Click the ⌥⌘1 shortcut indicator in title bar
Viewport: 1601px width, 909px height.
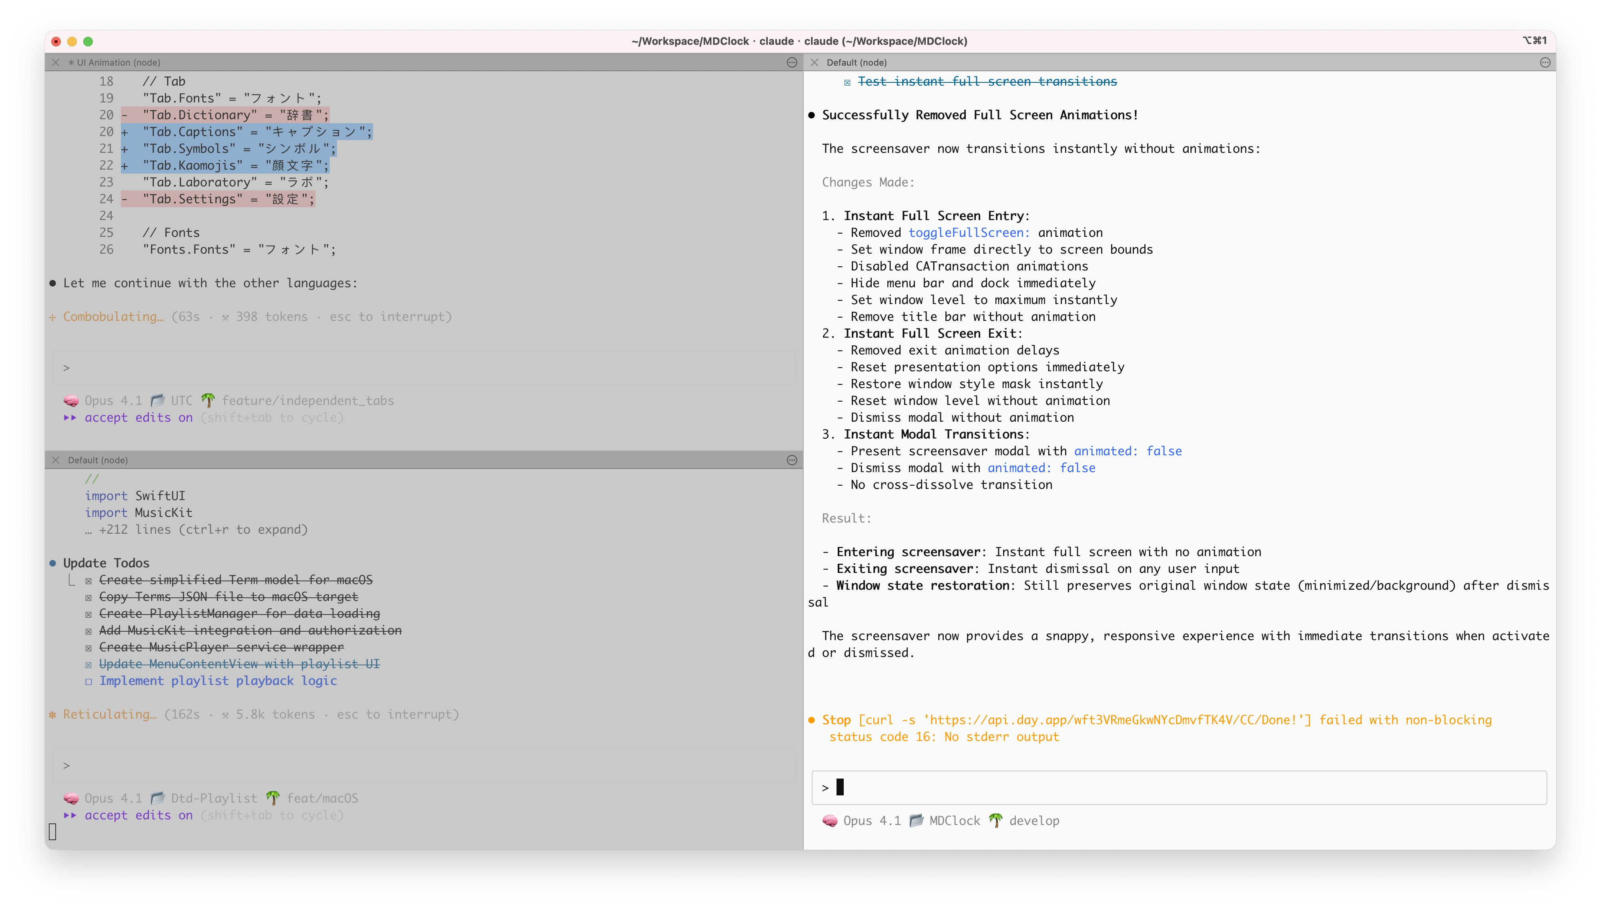tap(1535, 40)
